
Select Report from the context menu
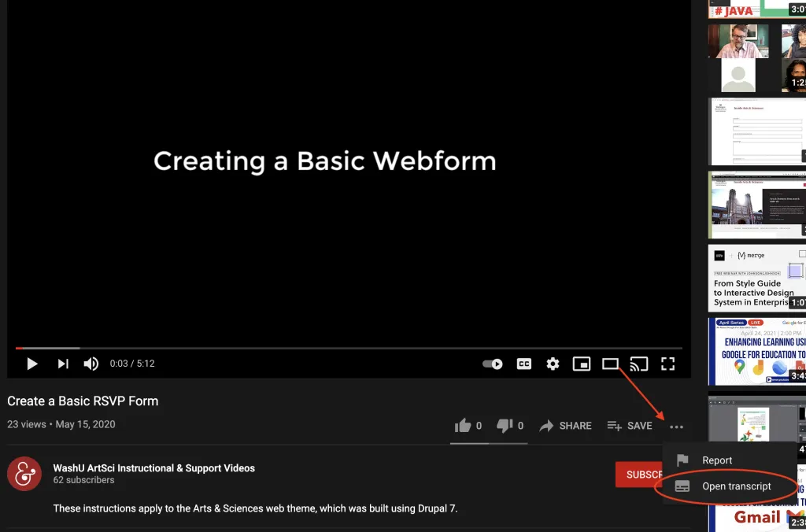[x=716, y=460]
